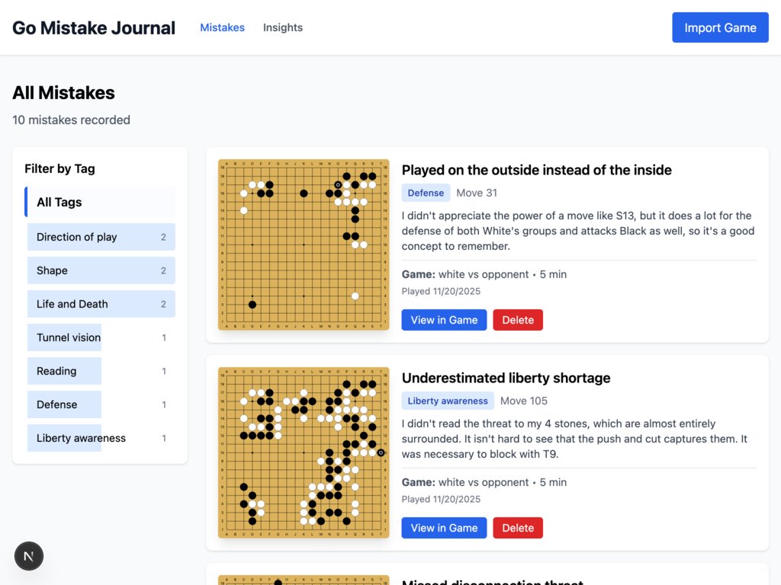The width and height of the screenshot is (781, 585).
Task: Switch to the Insights tab
Action: click(282, 27)
